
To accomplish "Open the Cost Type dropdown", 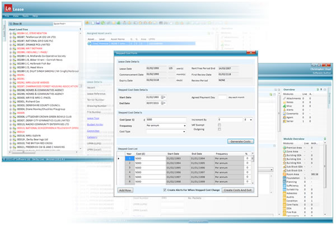I will (x=166, y=130).
